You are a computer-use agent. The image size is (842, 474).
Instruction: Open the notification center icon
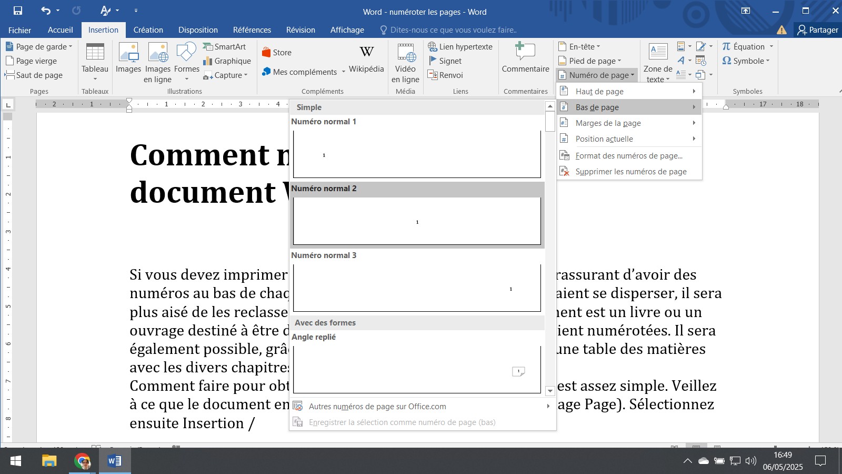click(x=820, y=461)
